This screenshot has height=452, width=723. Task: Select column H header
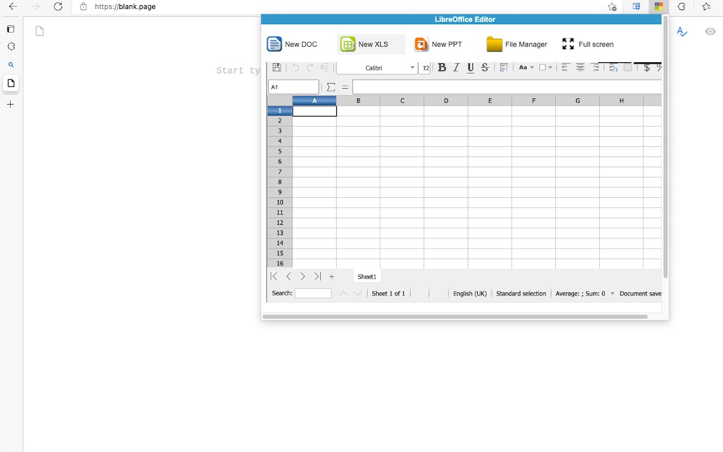click(621, 101)
